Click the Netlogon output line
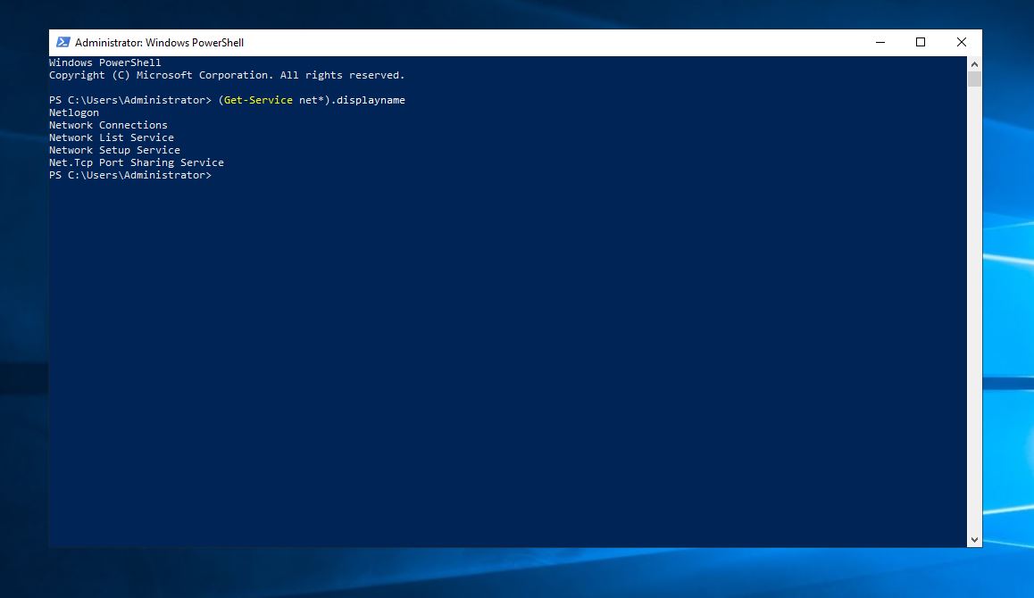 (x=73, y=112)
